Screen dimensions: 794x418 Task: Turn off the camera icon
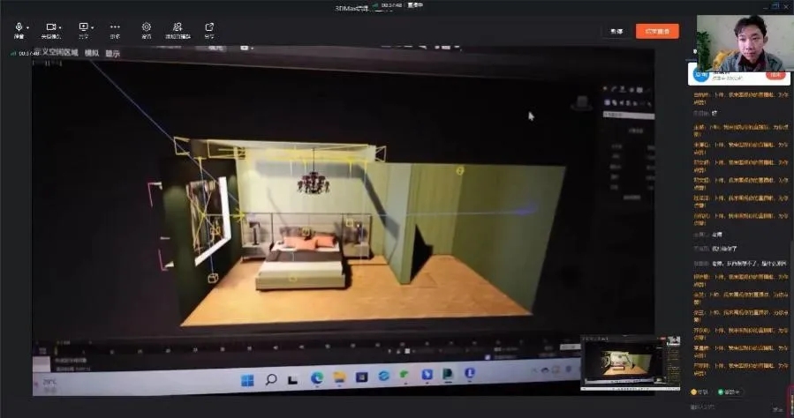tap(50, 26)
